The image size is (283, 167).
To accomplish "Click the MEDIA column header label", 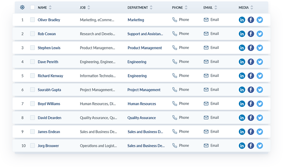I will tap(243, 8).
